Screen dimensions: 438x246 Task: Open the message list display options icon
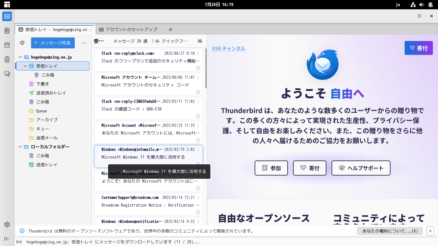pos(200,41)
